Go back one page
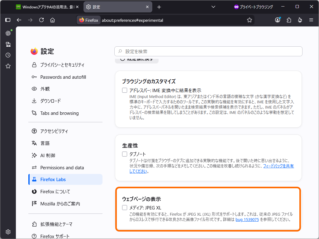Viewport: 319px width, 239px height. coord(19,20)
